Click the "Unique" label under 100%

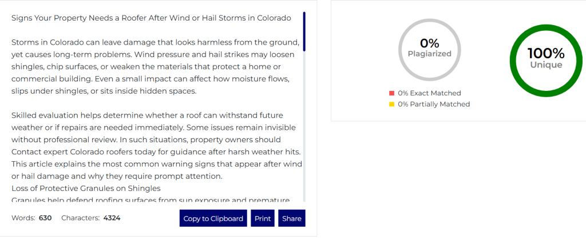coord(545,65)
